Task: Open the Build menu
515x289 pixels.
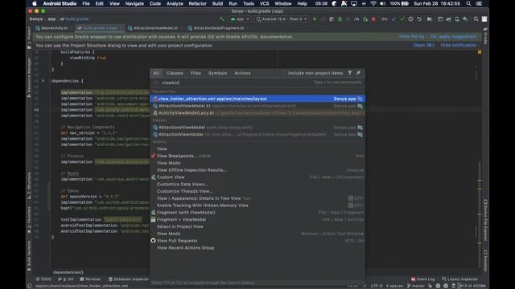Action: (x=217, y=3)
